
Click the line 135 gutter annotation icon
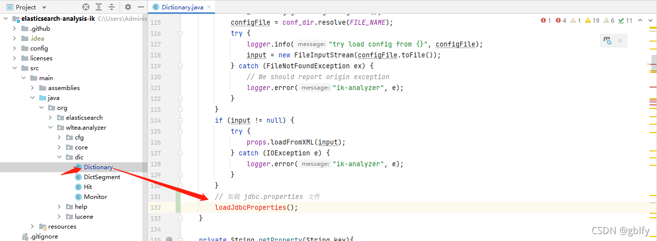coord(169,239)
